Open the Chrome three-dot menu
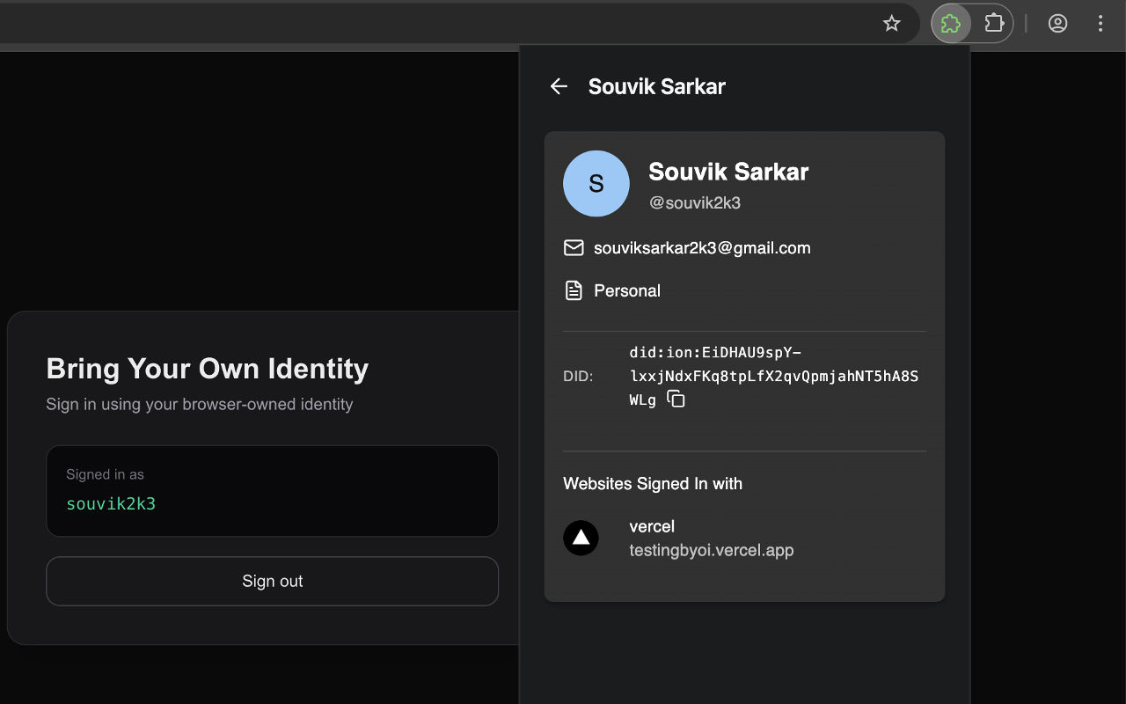Viewport: 1126px width, 704px height. (1100, 23)
